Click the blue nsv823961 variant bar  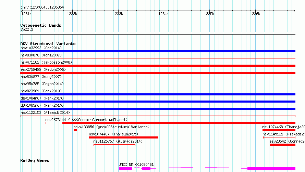coord(158,94)
